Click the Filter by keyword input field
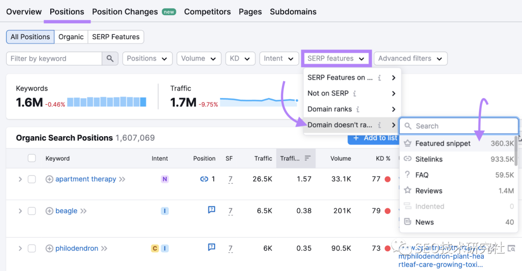 54,58
